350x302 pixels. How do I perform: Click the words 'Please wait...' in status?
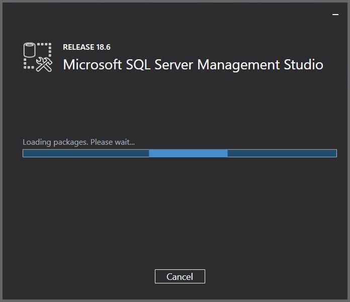click(113, 142)
